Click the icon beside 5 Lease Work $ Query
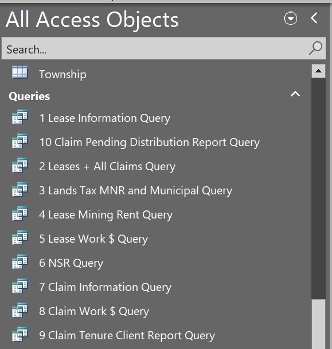 19,237
